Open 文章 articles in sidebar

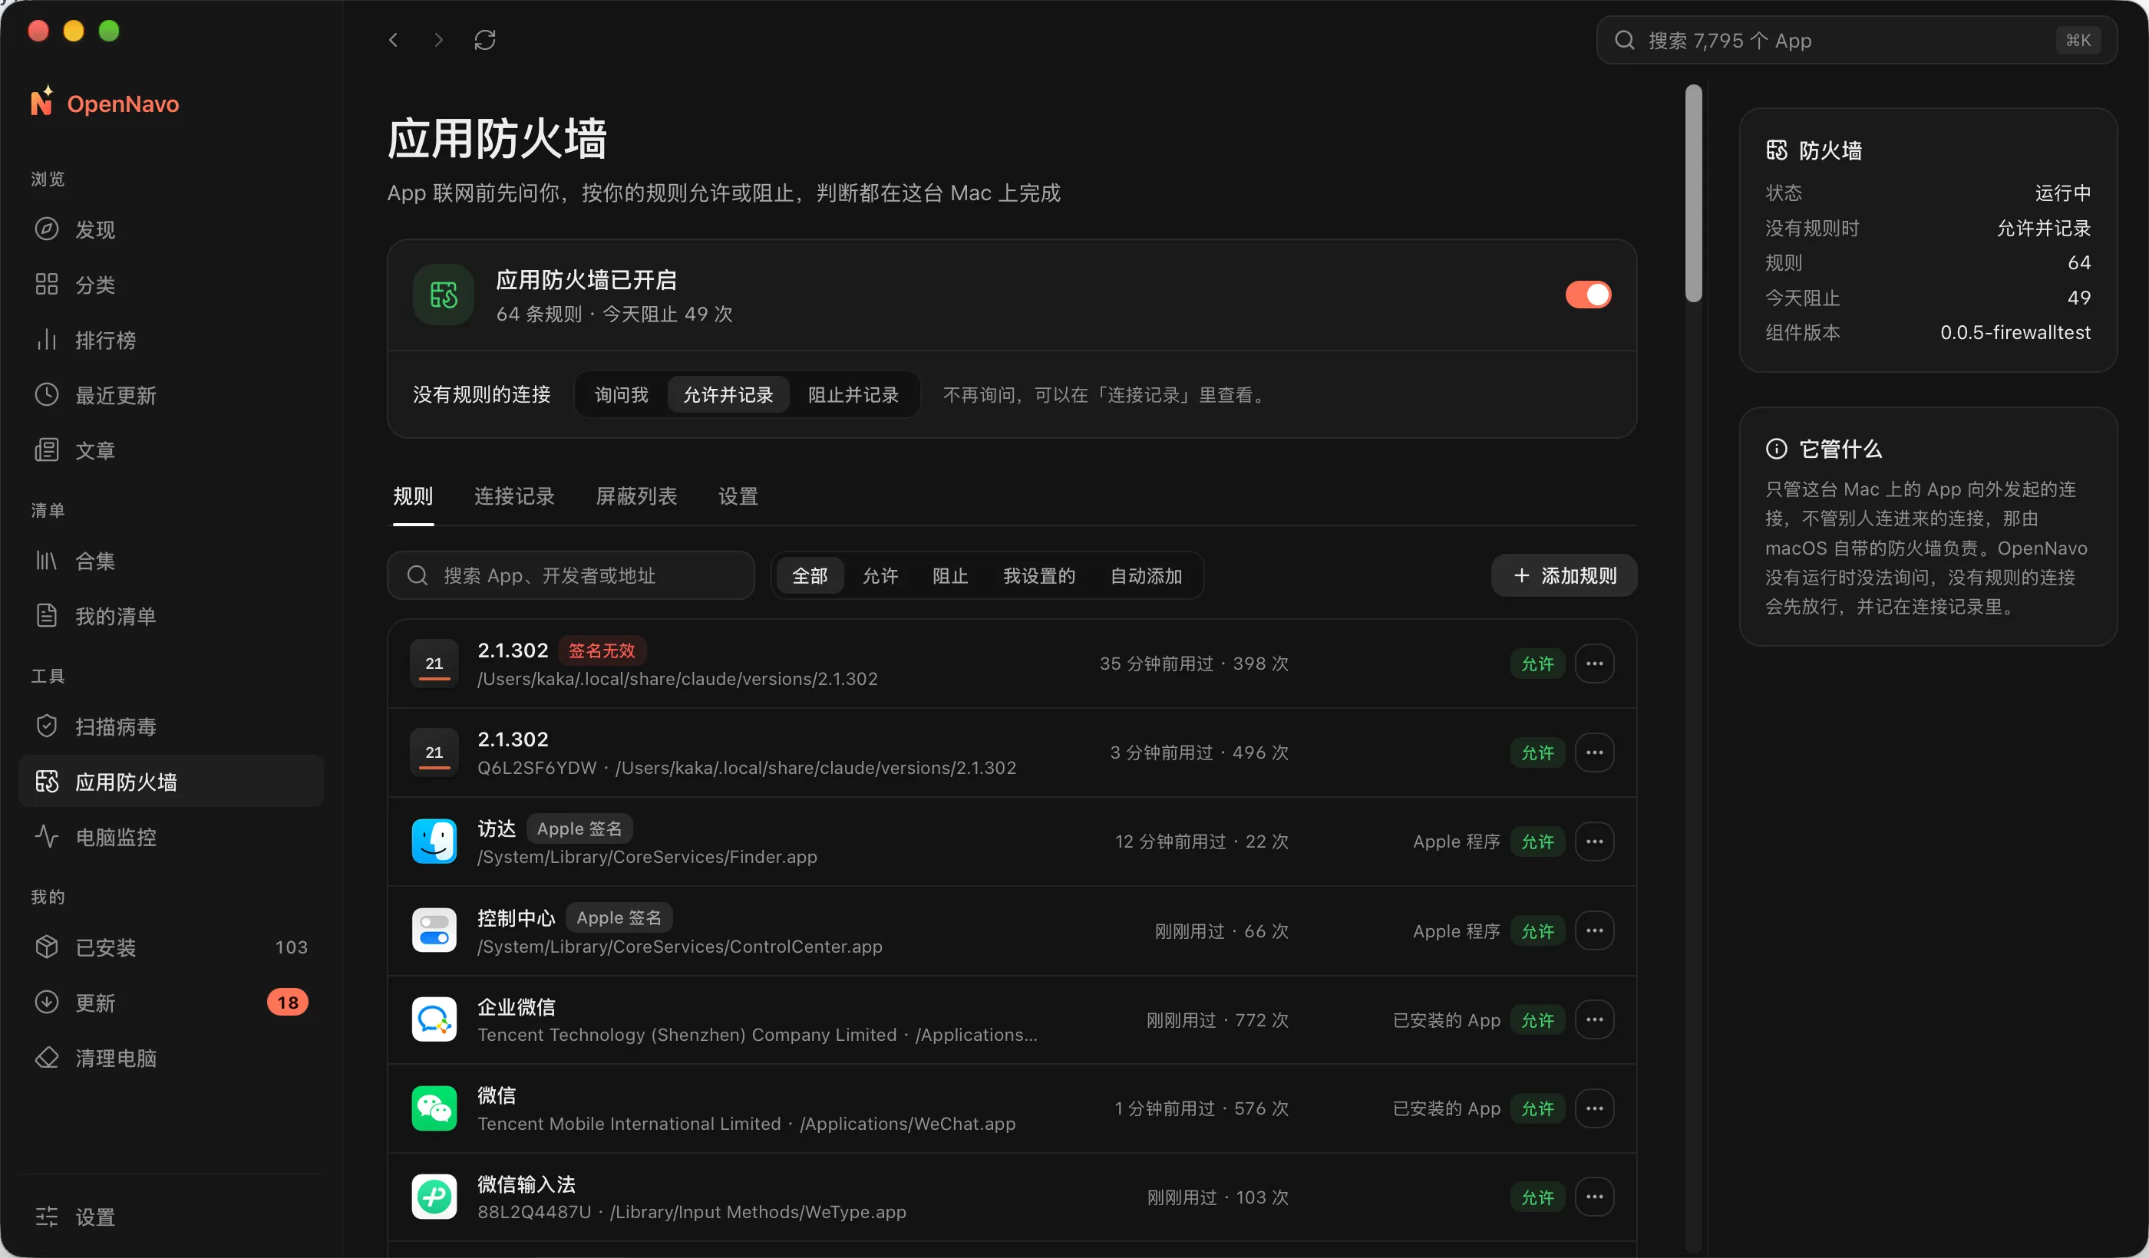[170, 450]
